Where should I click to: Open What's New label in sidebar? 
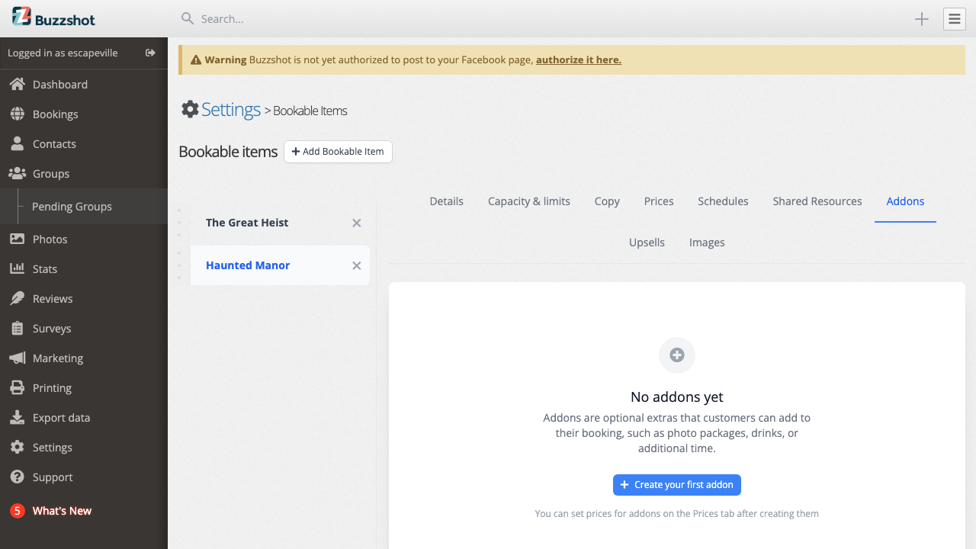coord(62,511)
